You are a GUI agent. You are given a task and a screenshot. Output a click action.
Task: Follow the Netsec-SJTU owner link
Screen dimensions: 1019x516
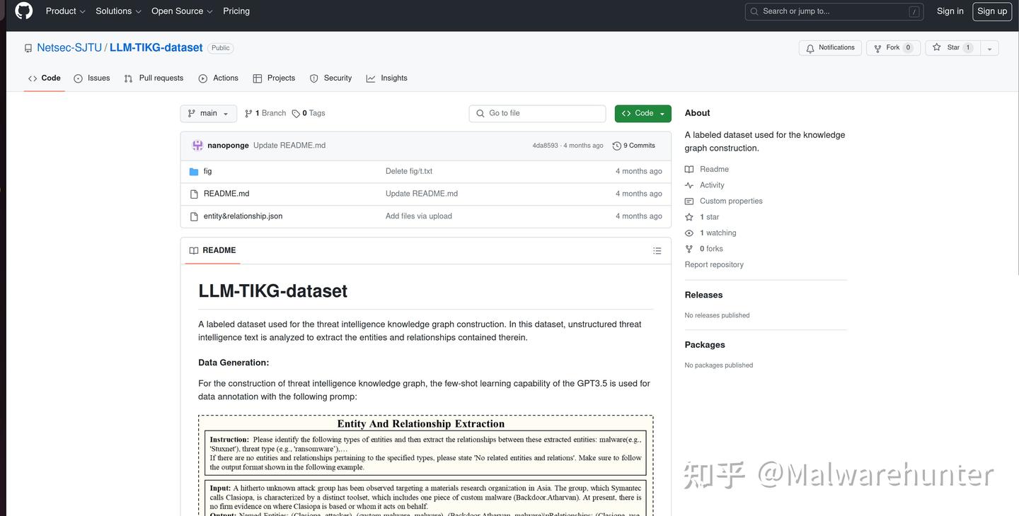[69, 47]
